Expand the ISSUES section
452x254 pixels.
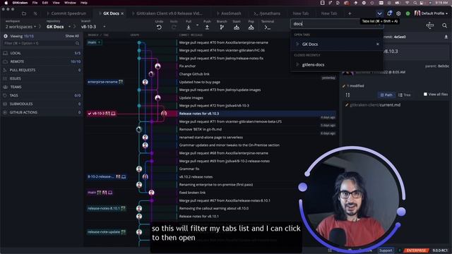click(x=42, y=78)
